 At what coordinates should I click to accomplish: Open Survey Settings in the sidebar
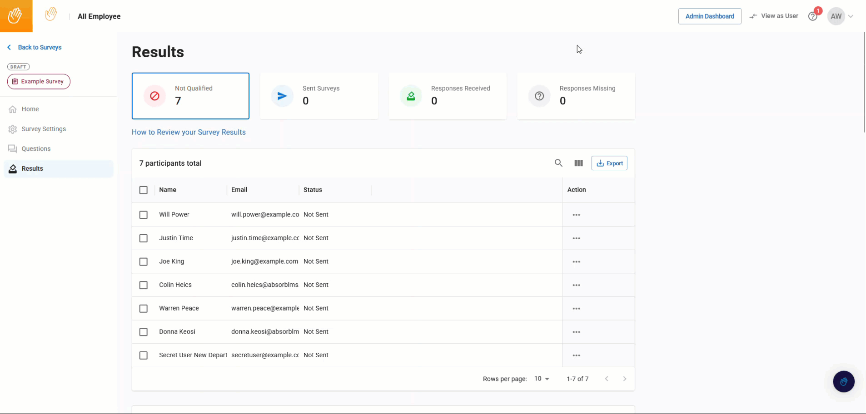pos(44,129)
